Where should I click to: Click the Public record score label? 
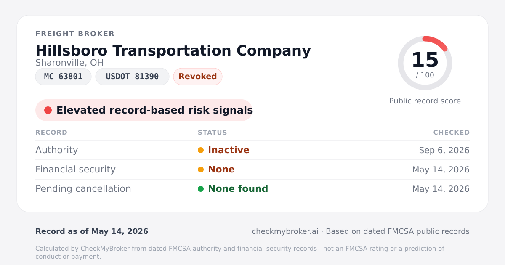425,101
